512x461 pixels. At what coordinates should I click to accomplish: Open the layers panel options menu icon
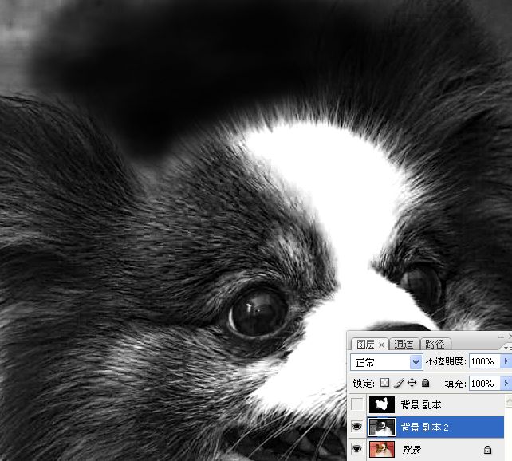(507, 348)
